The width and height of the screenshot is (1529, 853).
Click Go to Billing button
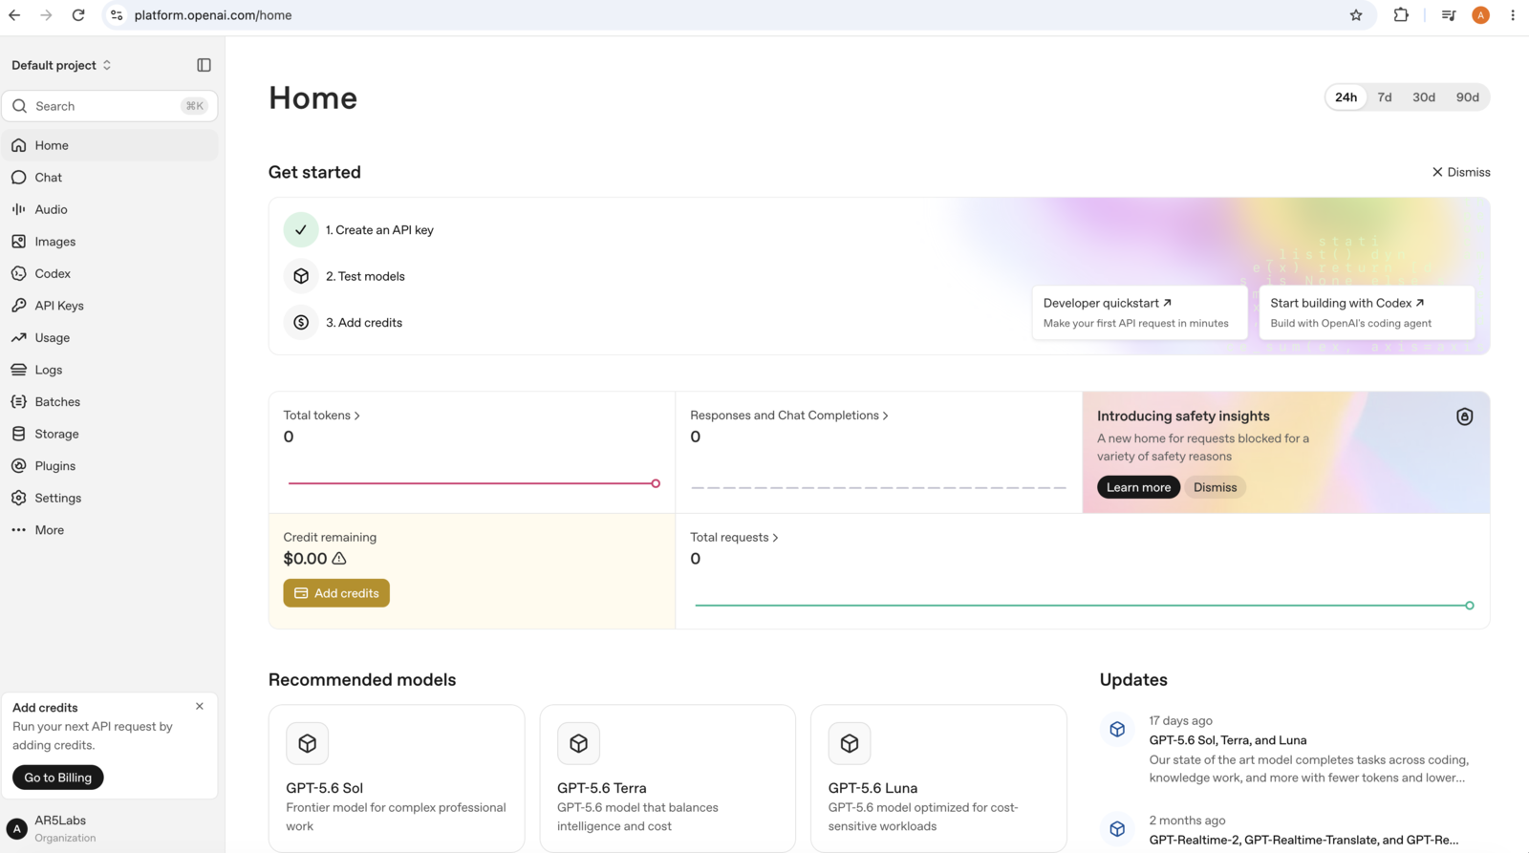click(58, 778)
